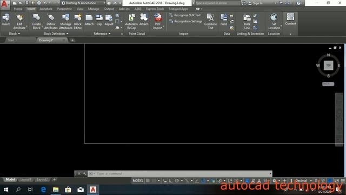Image resolution: width=346 pixels, height=195 pixels.
Task: Open the snap mode dropdown arrow in status bar
Action: (x=158, y=180)
